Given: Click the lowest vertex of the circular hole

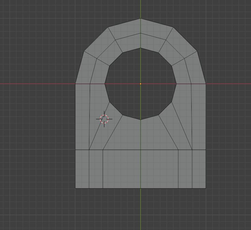Looking at the screenshot, I should [x=141, y=120].
